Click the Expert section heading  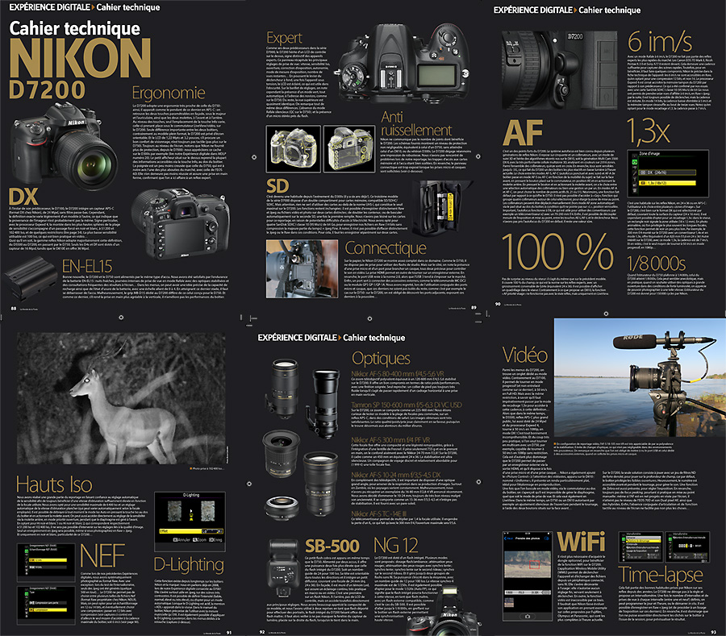click(284, 38)
